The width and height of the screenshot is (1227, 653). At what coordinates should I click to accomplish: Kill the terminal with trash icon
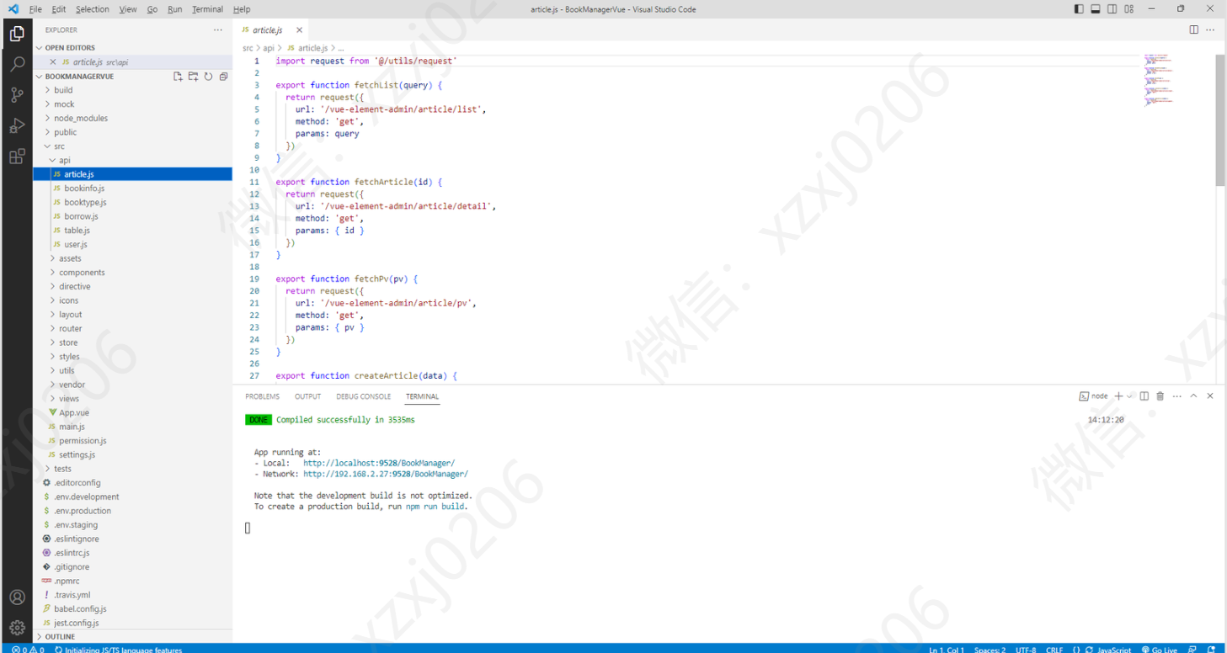tap(1160, 396)
